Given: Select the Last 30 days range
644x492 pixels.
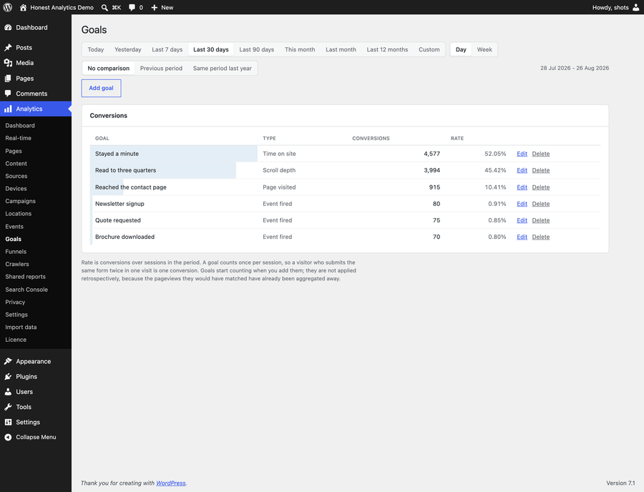Looking at the screenshot, I should pos(210,49).
